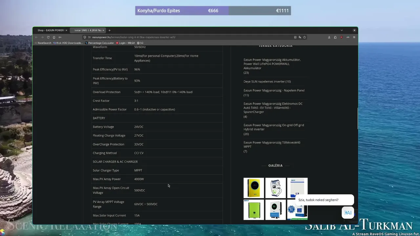420x236 pixels.
Task: Open the AI chat assistant widget
Action: point(348,213)
